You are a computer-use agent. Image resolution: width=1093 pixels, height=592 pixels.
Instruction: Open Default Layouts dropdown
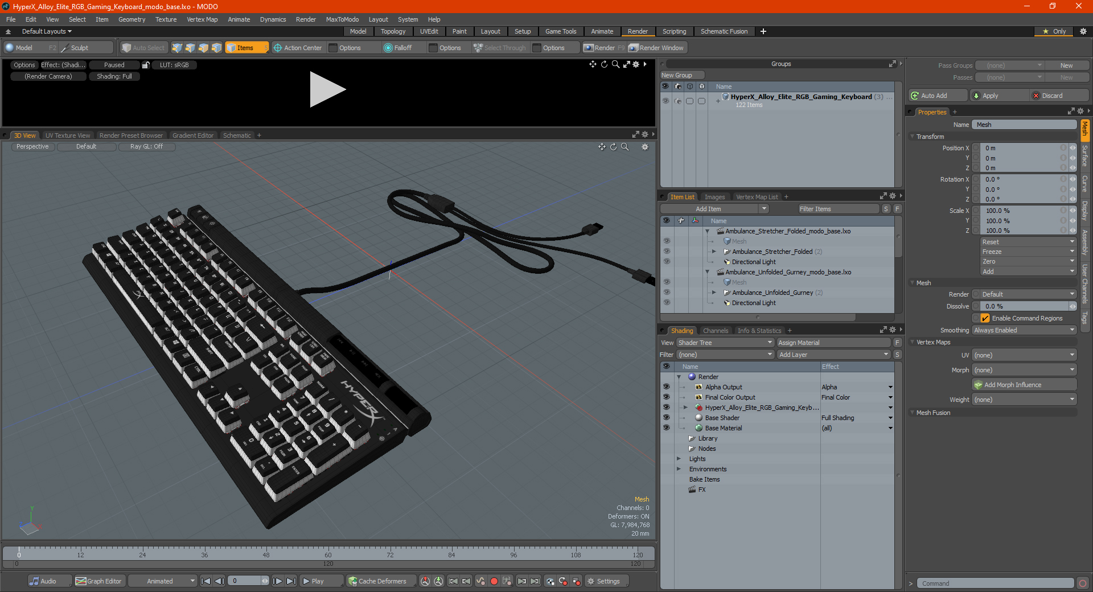coord(47,31)
